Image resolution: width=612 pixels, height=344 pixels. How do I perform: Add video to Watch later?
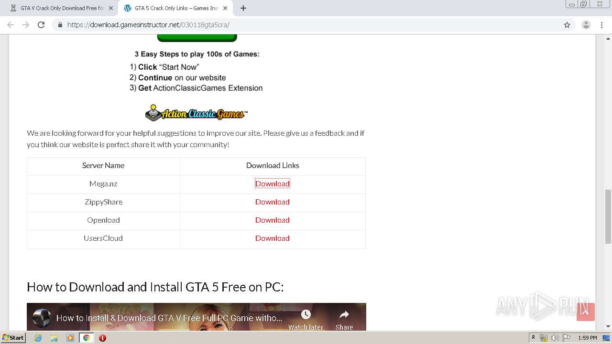(x=306, y=320)
